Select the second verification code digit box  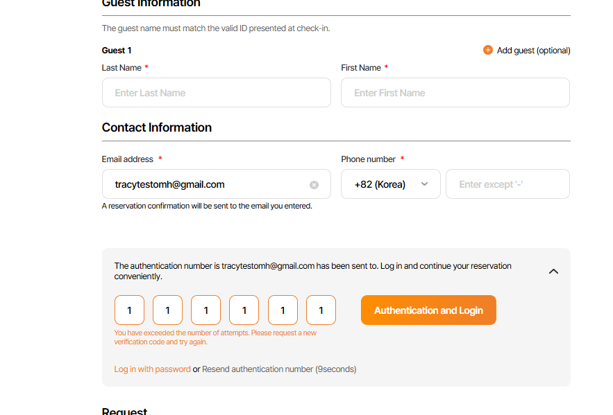coord(167,310)
